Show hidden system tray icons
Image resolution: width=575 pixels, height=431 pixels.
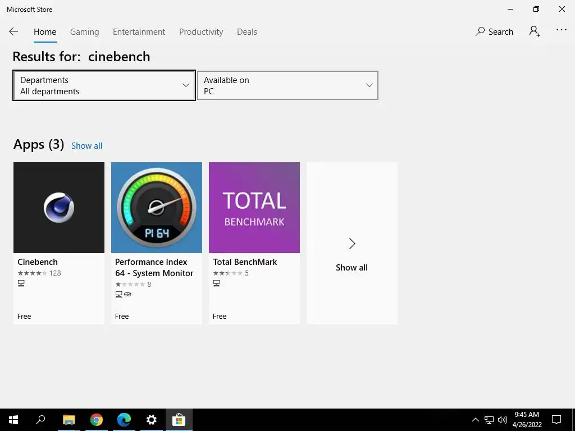point(475,420)
